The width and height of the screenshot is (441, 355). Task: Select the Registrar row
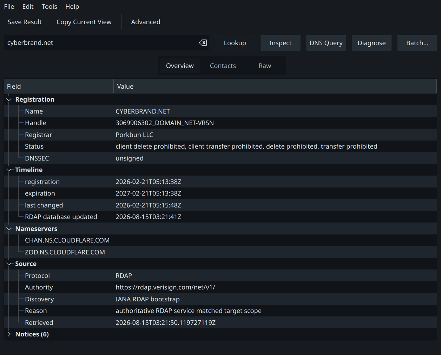click(x=220, y=135)
